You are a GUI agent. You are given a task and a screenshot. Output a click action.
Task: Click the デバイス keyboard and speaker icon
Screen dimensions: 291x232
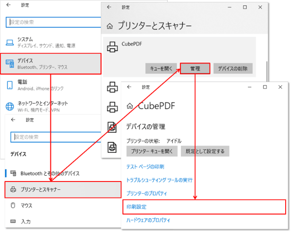click(10, 64)
